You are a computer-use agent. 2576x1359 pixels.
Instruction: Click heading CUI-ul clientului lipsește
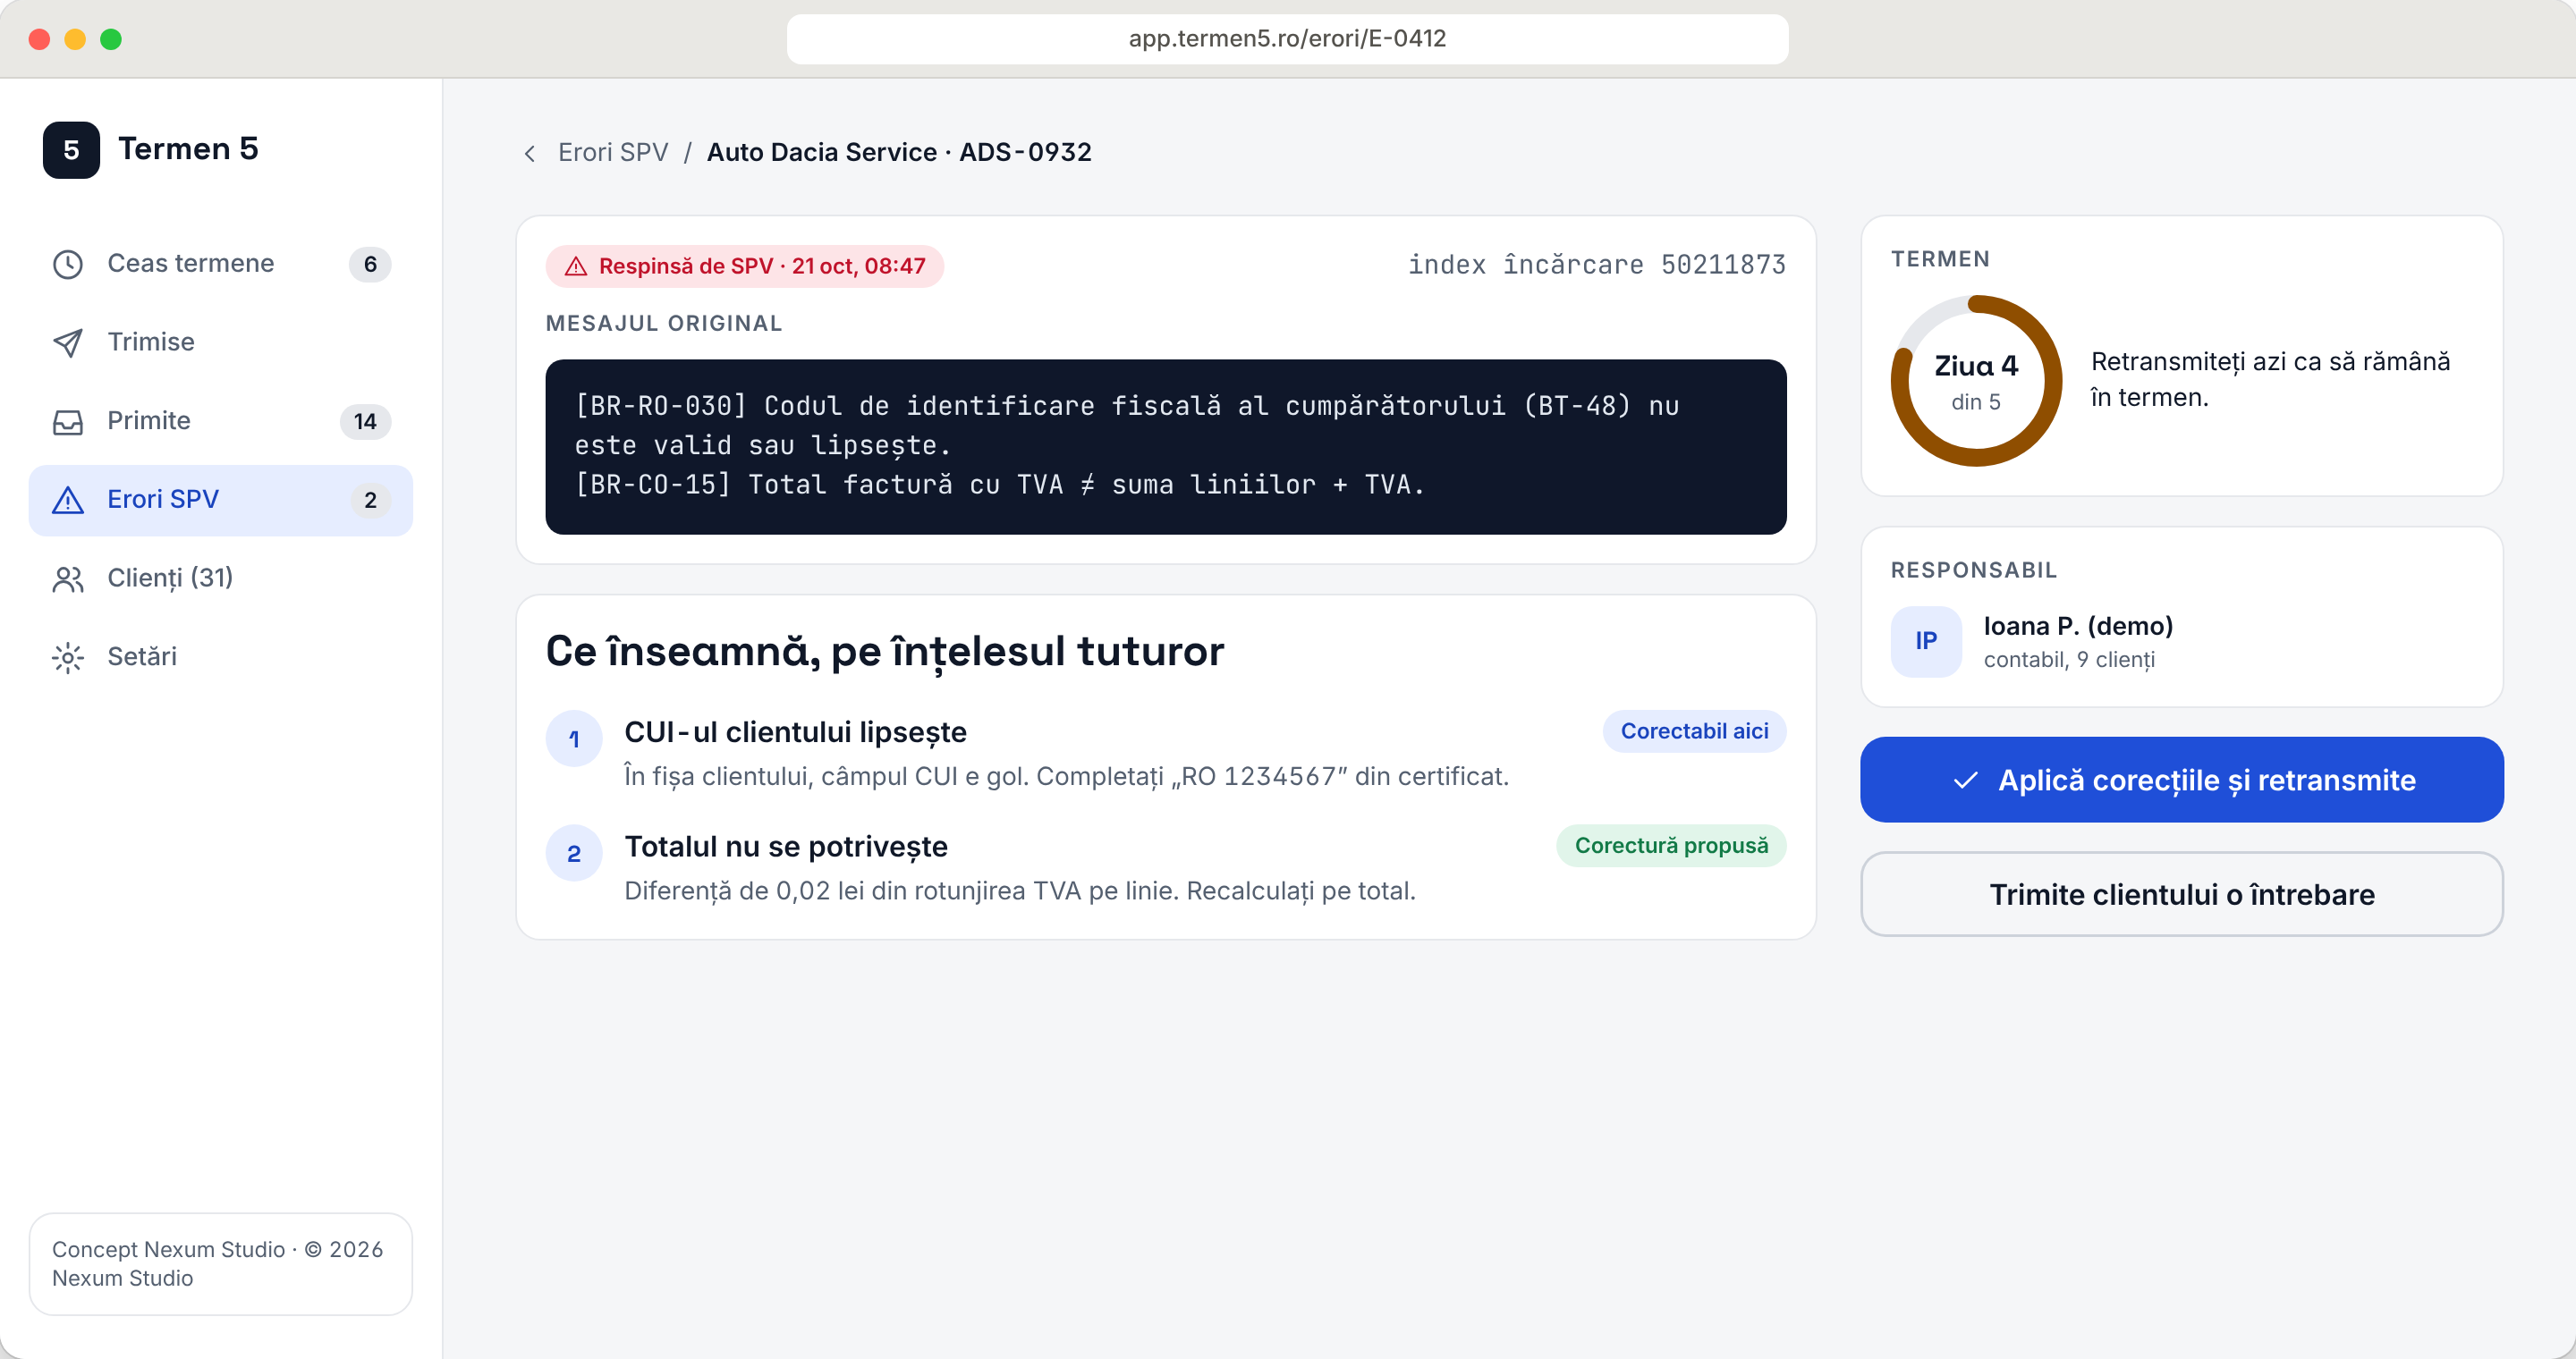(795, 732)
